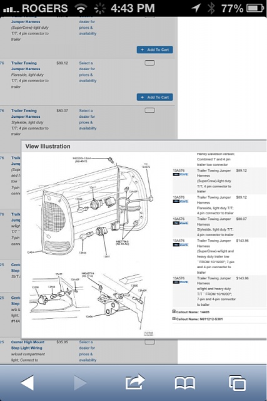Click $80.07 price in the popup list
The image size is (267, 401).
pyautogui.click(x=241, y=219)
